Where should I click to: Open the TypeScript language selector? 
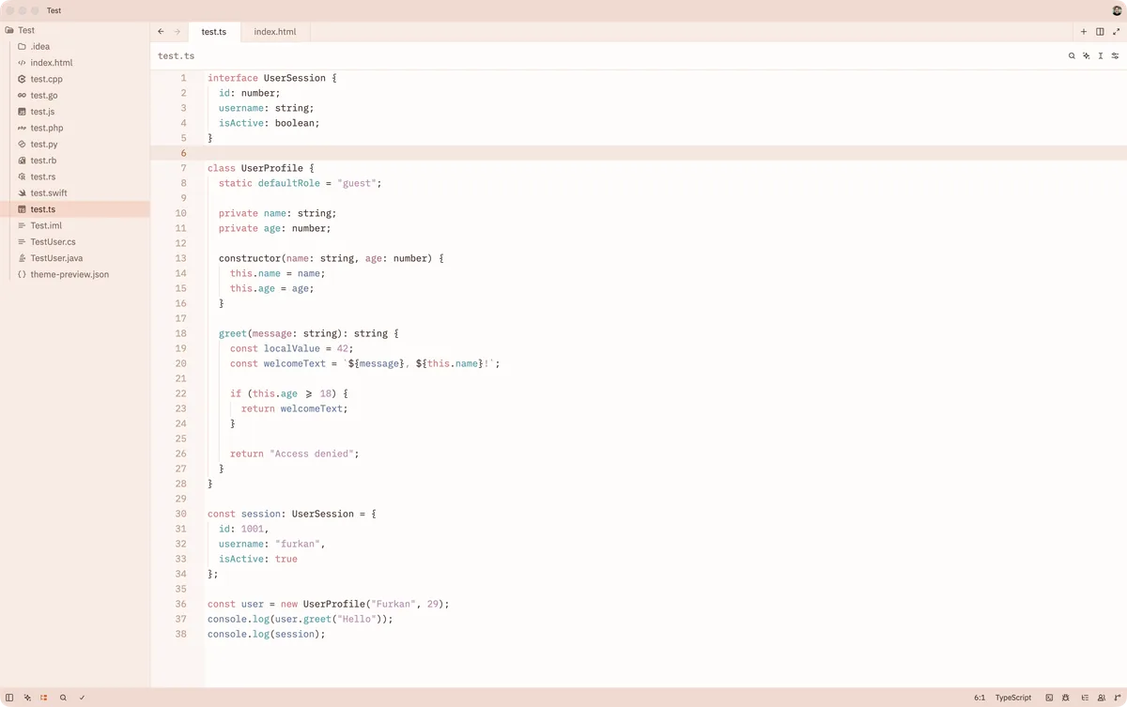point(1013,698)
